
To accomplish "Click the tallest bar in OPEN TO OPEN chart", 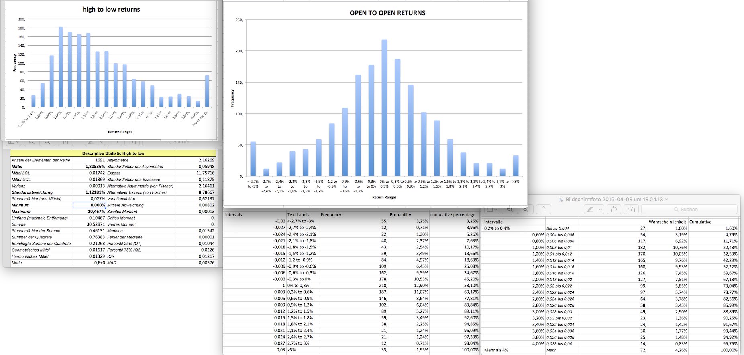I will pos(384,108).
